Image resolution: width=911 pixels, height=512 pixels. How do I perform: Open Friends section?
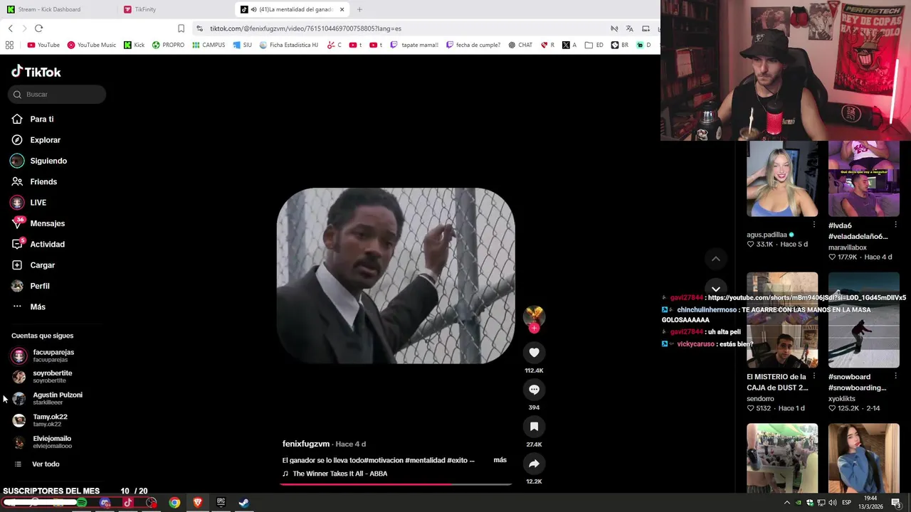[43, 182]
